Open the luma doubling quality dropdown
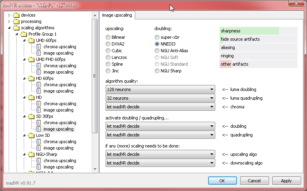 pyautogui.click(x=160, y=89)
